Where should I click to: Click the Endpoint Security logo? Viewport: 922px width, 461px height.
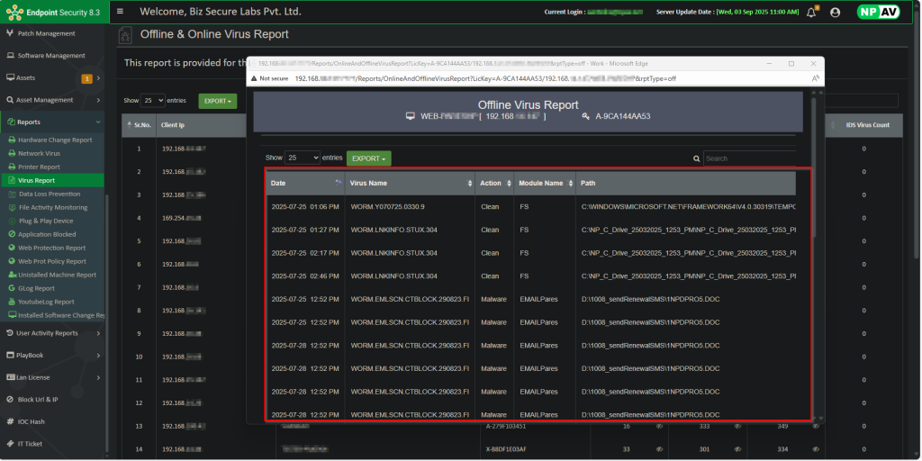pos(50,12)
